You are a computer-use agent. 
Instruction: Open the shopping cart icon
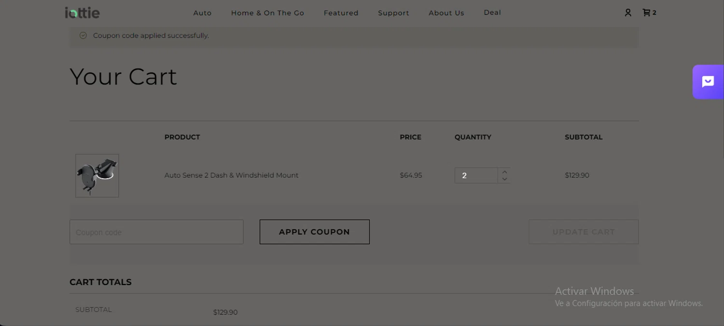coord(646,13)
